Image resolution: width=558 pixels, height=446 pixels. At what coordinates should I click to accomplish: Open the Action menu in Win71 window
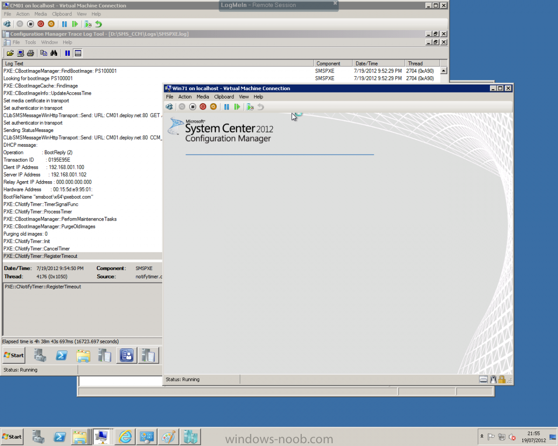185,97
